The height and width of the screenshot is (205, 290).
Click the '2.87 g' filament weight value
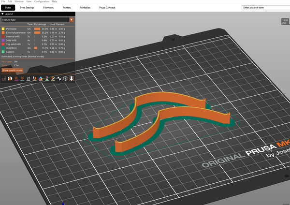[x=62, y=29]
